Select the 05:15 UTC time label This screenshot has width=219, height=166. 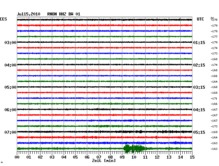coord(199,132)
